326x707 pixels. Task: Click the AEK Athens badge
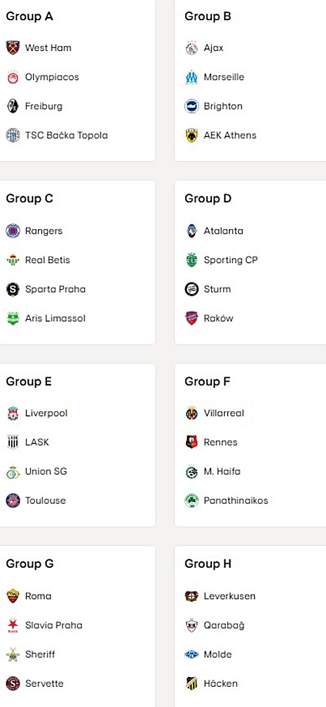point(192,135)
